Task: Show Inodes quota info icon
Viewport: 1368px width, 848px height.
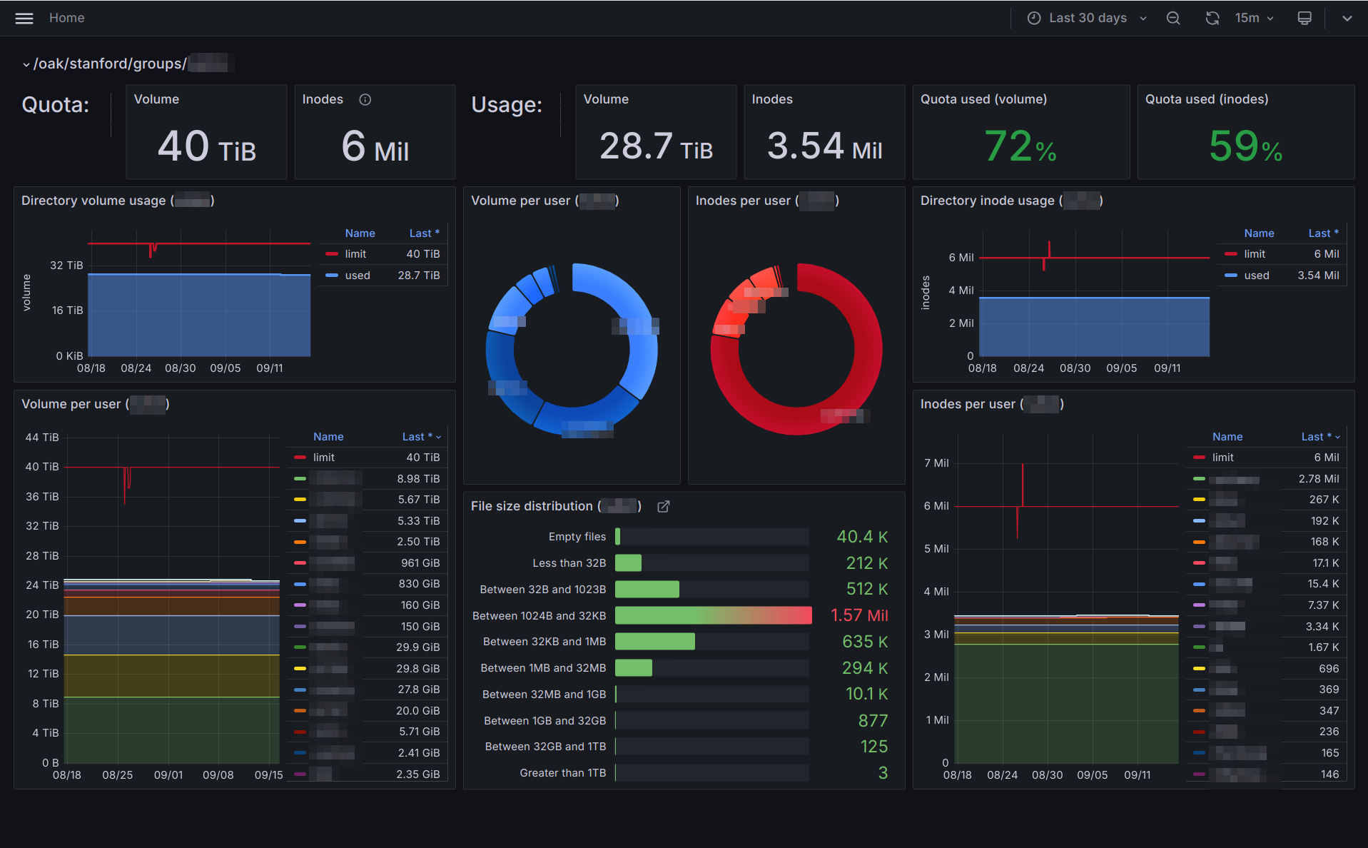Action: pos(365,100)
